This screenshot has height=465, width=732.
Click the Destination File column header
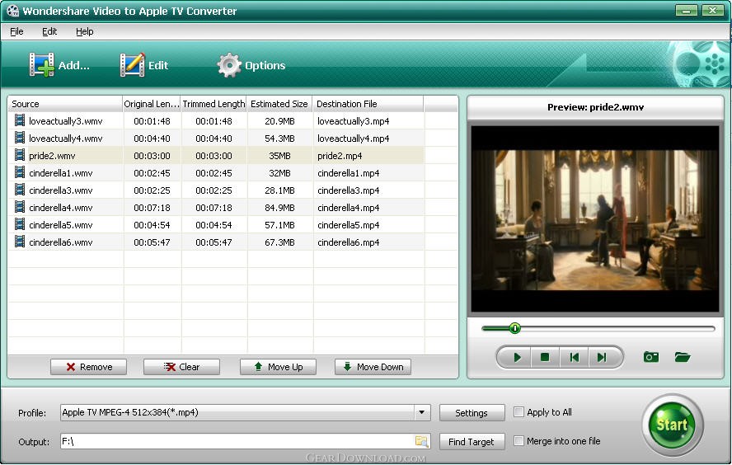[368, 104]
